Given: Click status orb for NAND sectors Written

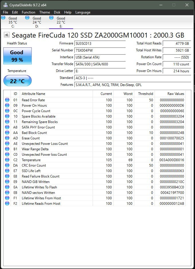Looking at the screenshot, I should click(7, 192).
